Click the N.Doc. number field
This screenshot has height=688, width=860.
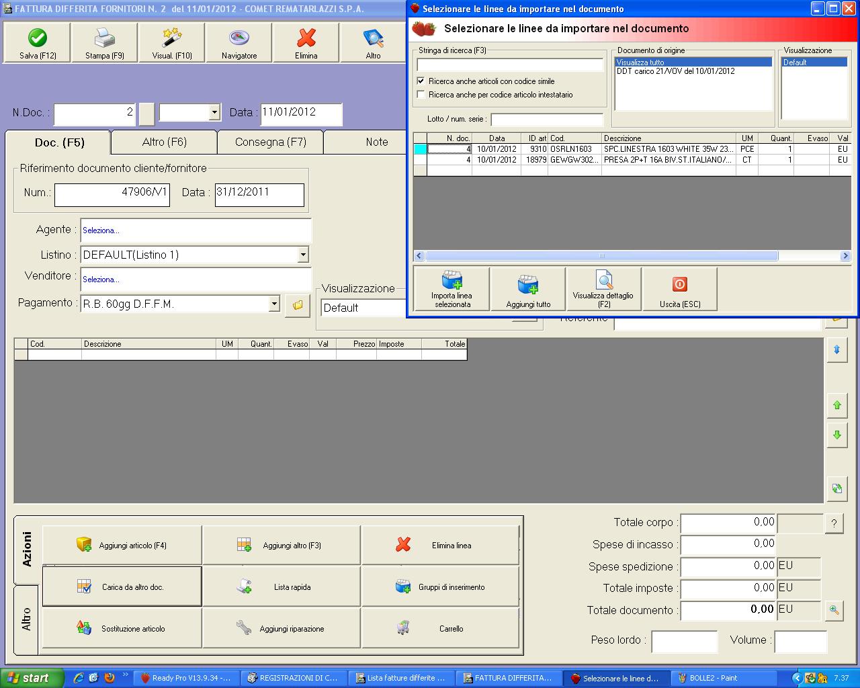pos(95,114)
